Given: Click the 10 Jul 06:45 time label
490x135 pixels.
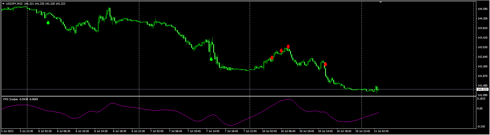Looking at the screenshot, I should 288,131.
